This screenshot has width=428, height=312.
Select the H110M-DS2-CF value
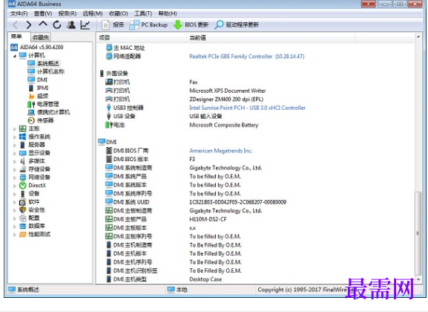click(x=208, y=219)
